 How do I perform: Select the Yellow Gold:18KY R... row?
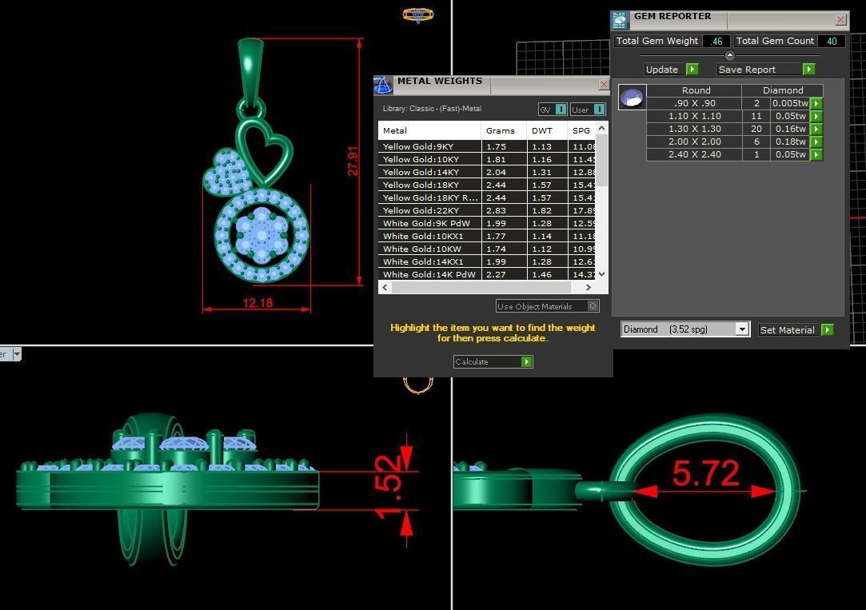click(x=486, y=197)
